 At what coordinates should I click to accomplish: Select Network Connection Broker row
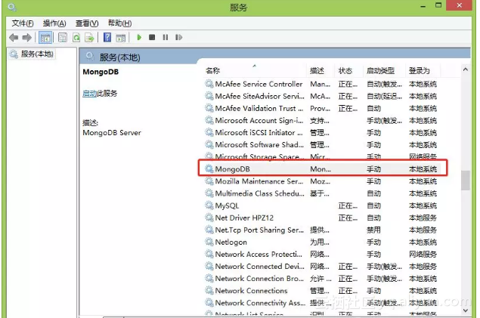[323, 278]
